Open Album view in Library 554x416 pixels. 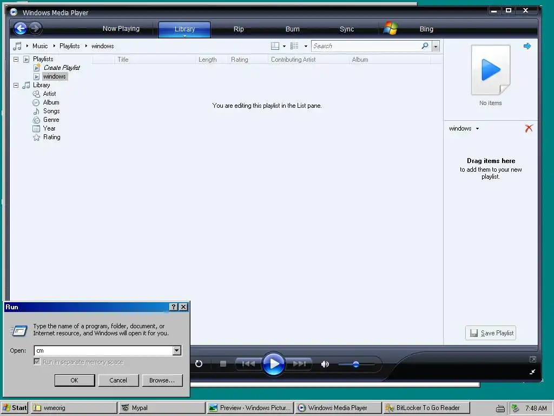51,102
